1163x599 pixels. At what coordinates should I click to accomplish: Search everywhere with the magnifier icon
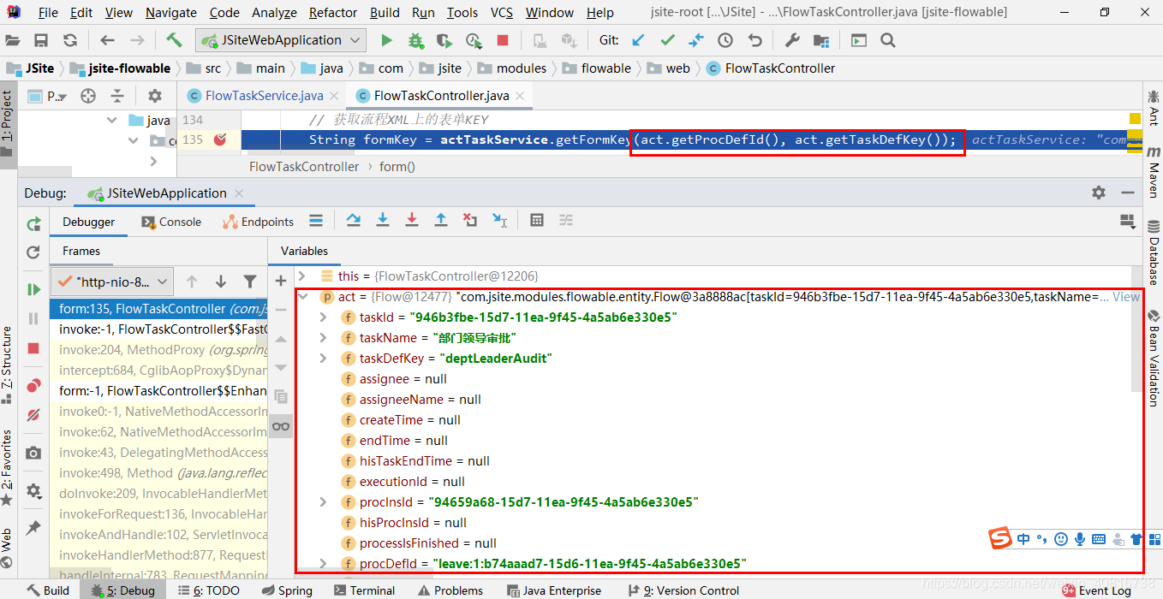pyautogui.click(x=888, y=40)
